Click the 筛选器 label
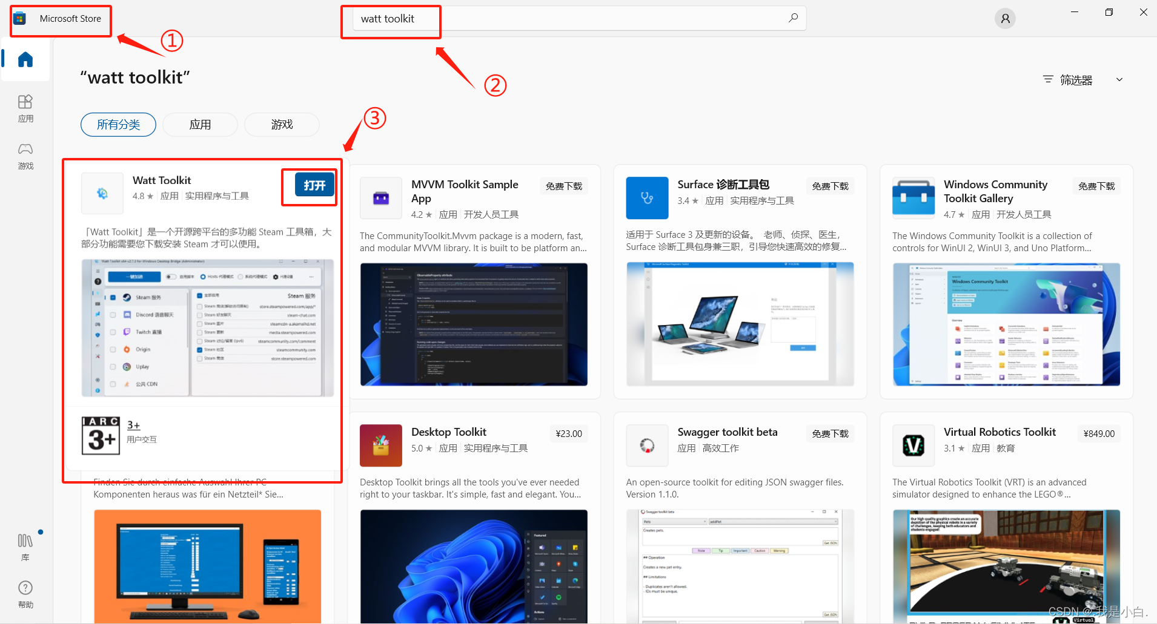This screenshot has height=624, width=1157. click(1076, 80)
